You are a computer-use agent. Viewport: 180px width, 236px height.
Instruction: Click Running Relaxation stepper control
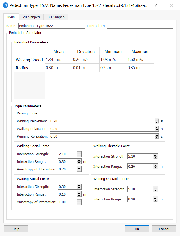pyautogui.click(x=157, y=137)
